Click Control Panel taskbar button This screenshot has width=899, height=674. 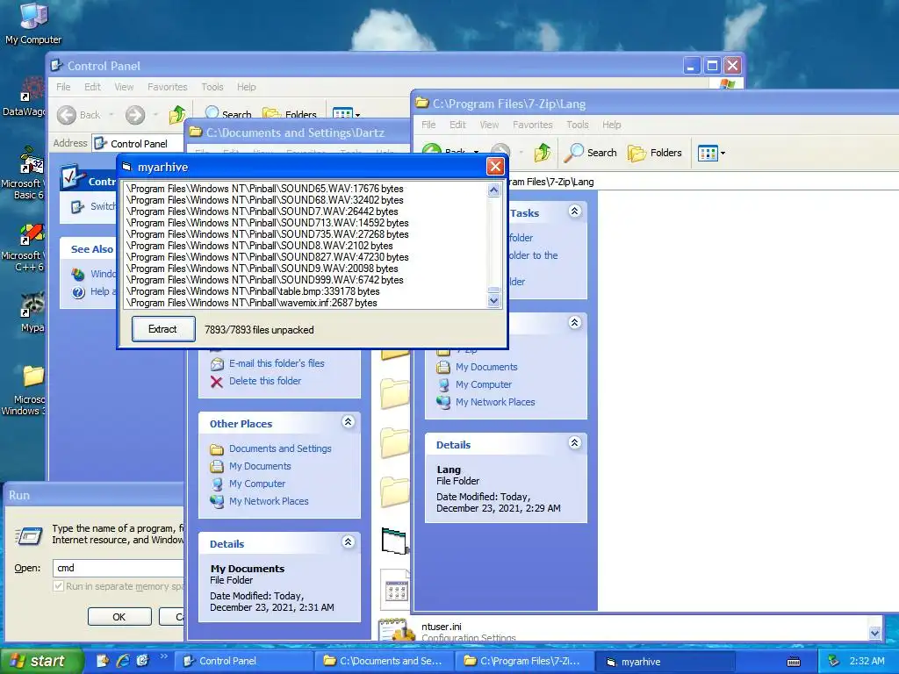point(243,661)
